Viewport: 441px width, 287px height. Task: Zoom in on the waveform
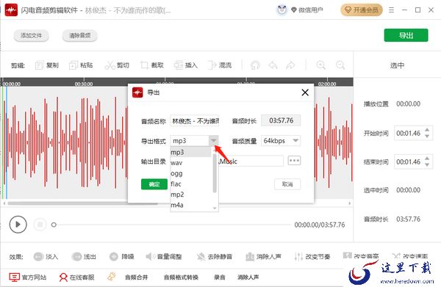(321, 65)
